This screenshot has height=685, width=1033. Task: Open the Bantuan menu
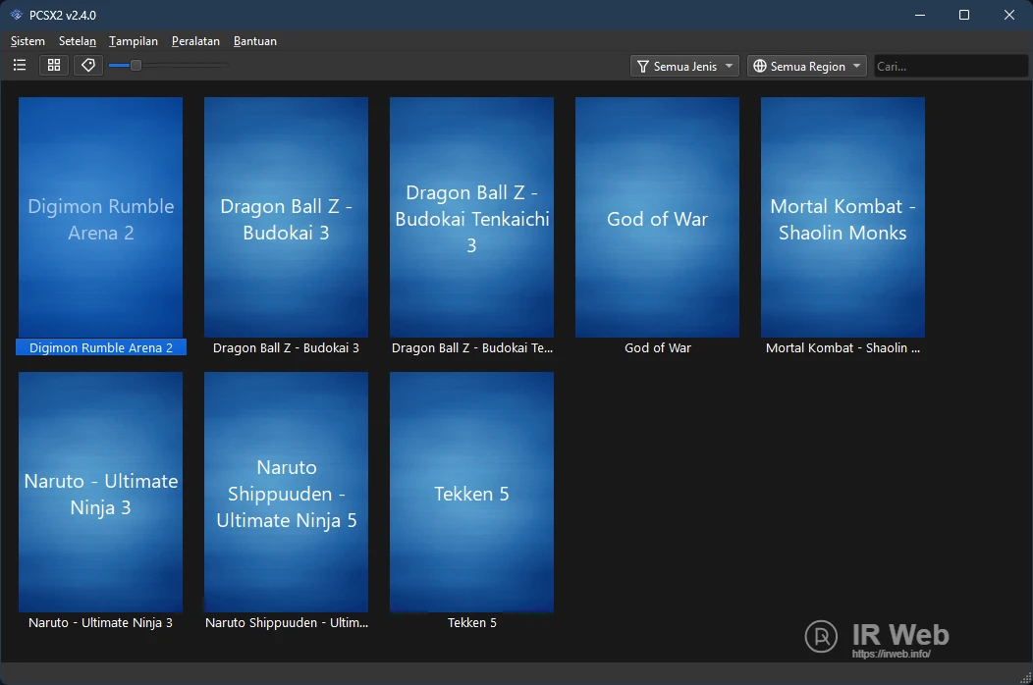click(255, 41)
